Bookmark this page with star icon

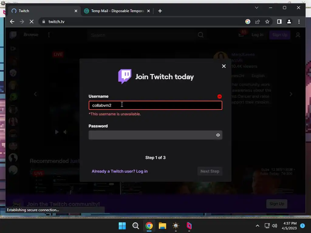pyautogui.click(x=267, y=22)
